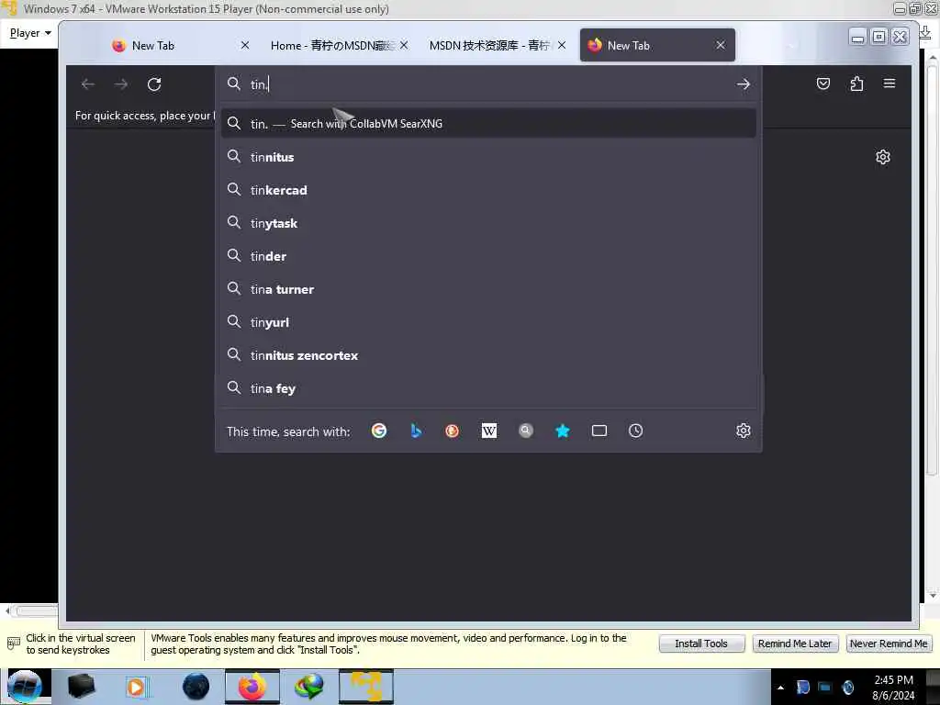
Task: Pick the tina fey suggestion
Action: point(488,388)
